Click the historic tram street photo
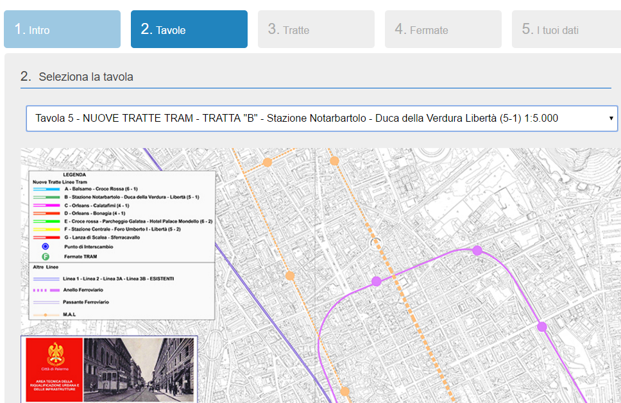Screen dimensions: 621x403 [139, 369]
